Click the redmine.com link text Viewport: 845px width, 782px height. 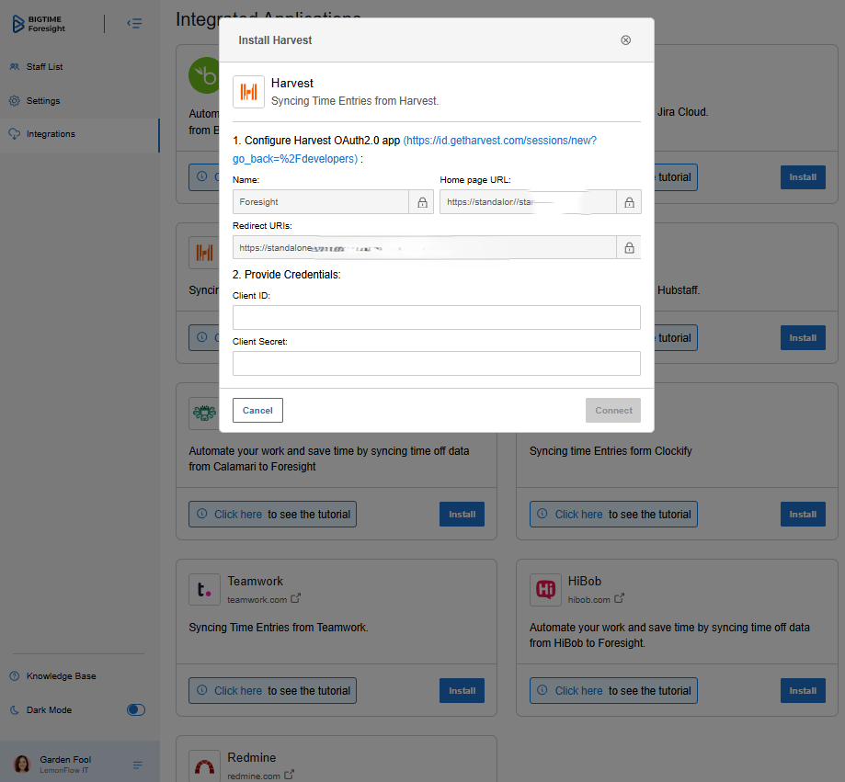pos(254,776)
